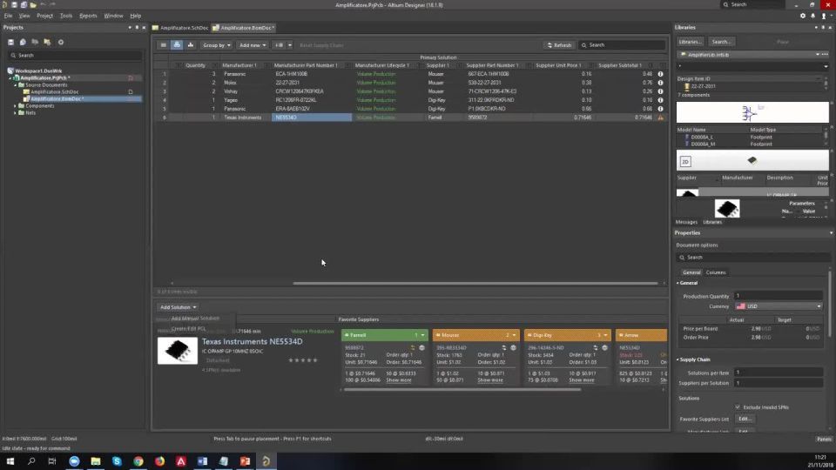Click the Search... button in Libraries panel
836x470 pixels.
721,42
